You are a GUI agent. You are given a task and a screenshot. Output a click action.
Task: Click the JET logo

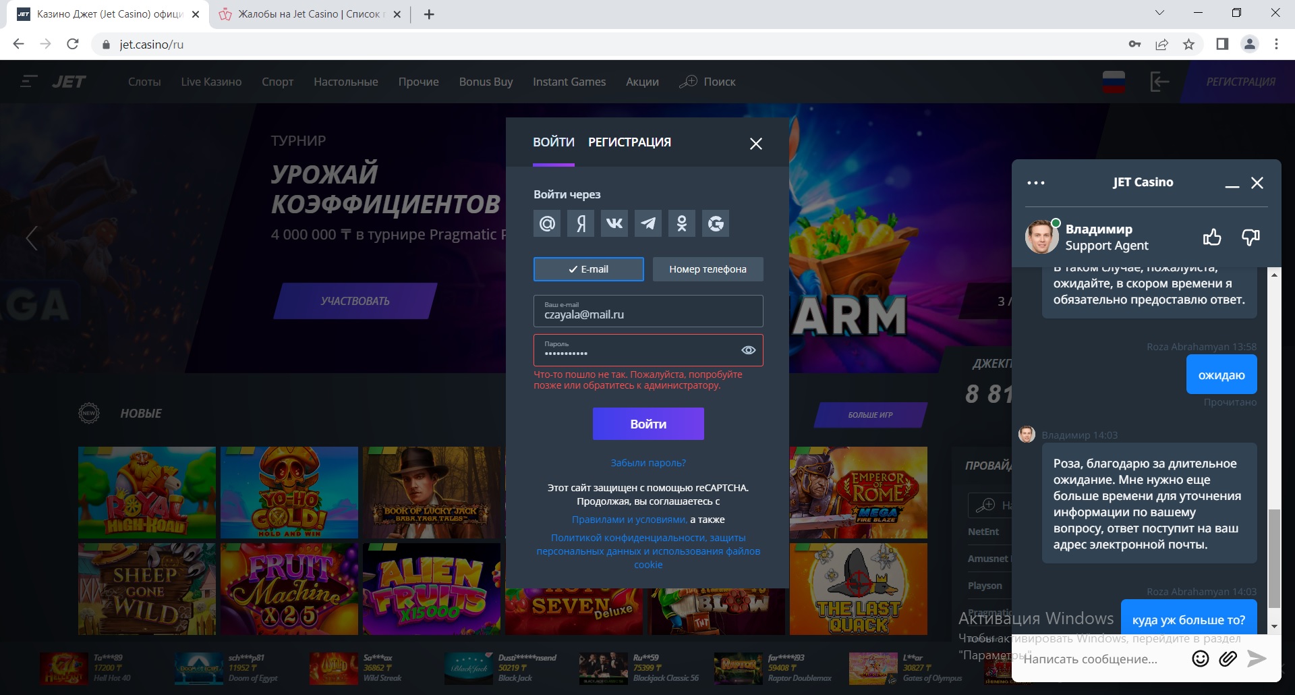69,82
